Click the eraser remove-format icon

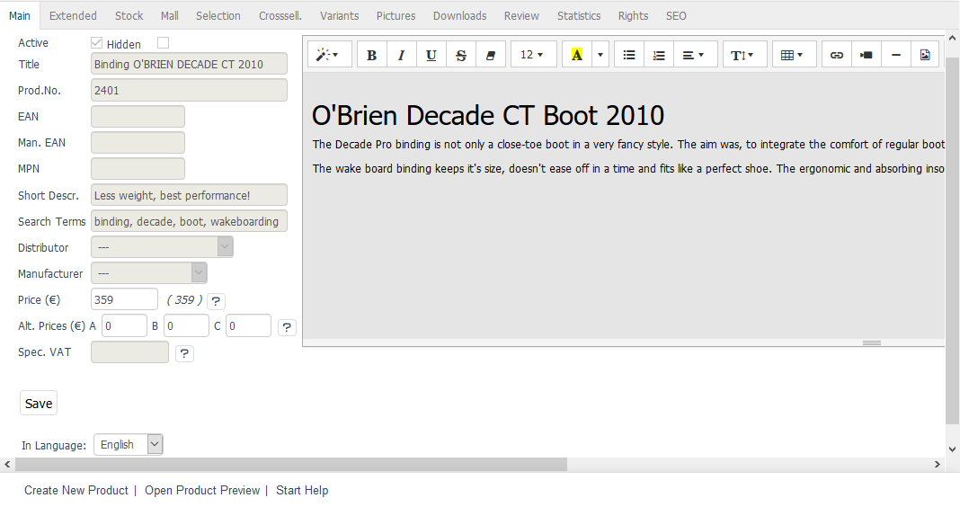491,55
